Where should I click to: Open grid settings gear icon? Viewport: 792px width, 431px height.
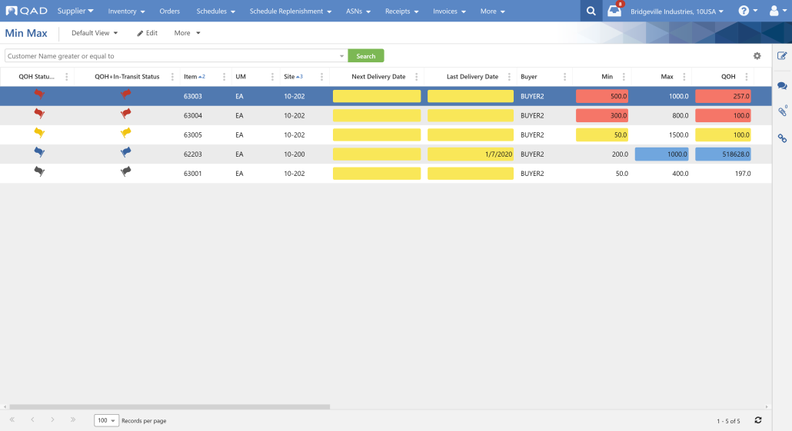757,56
